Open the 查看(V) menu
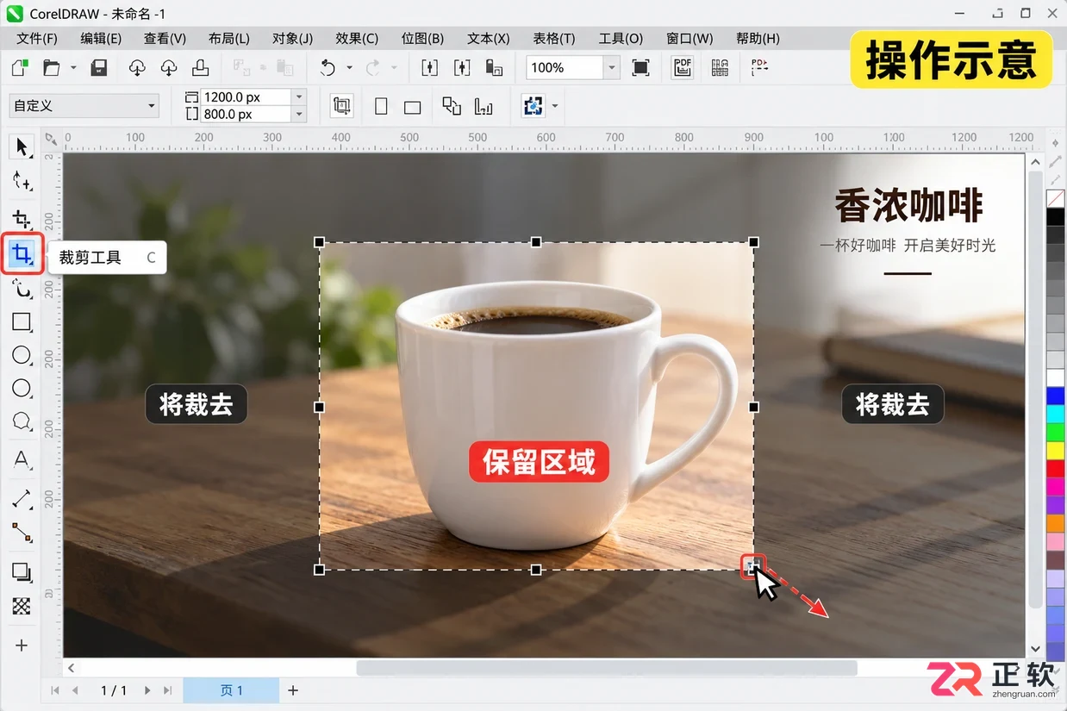 pyautogui.click(x=165, y=38)
